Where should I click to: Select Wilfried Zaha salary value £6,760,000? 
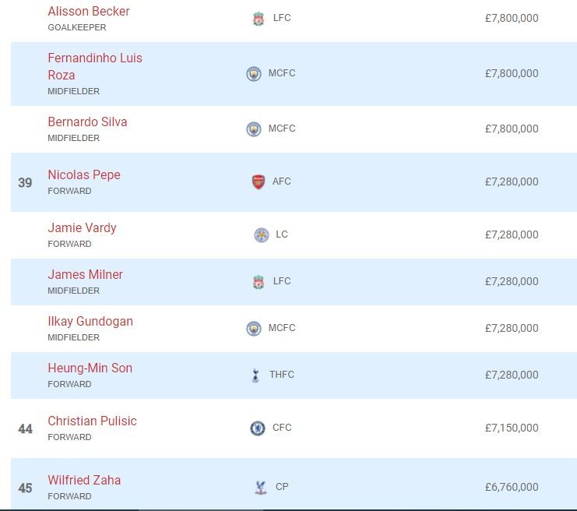pos(511,488)
